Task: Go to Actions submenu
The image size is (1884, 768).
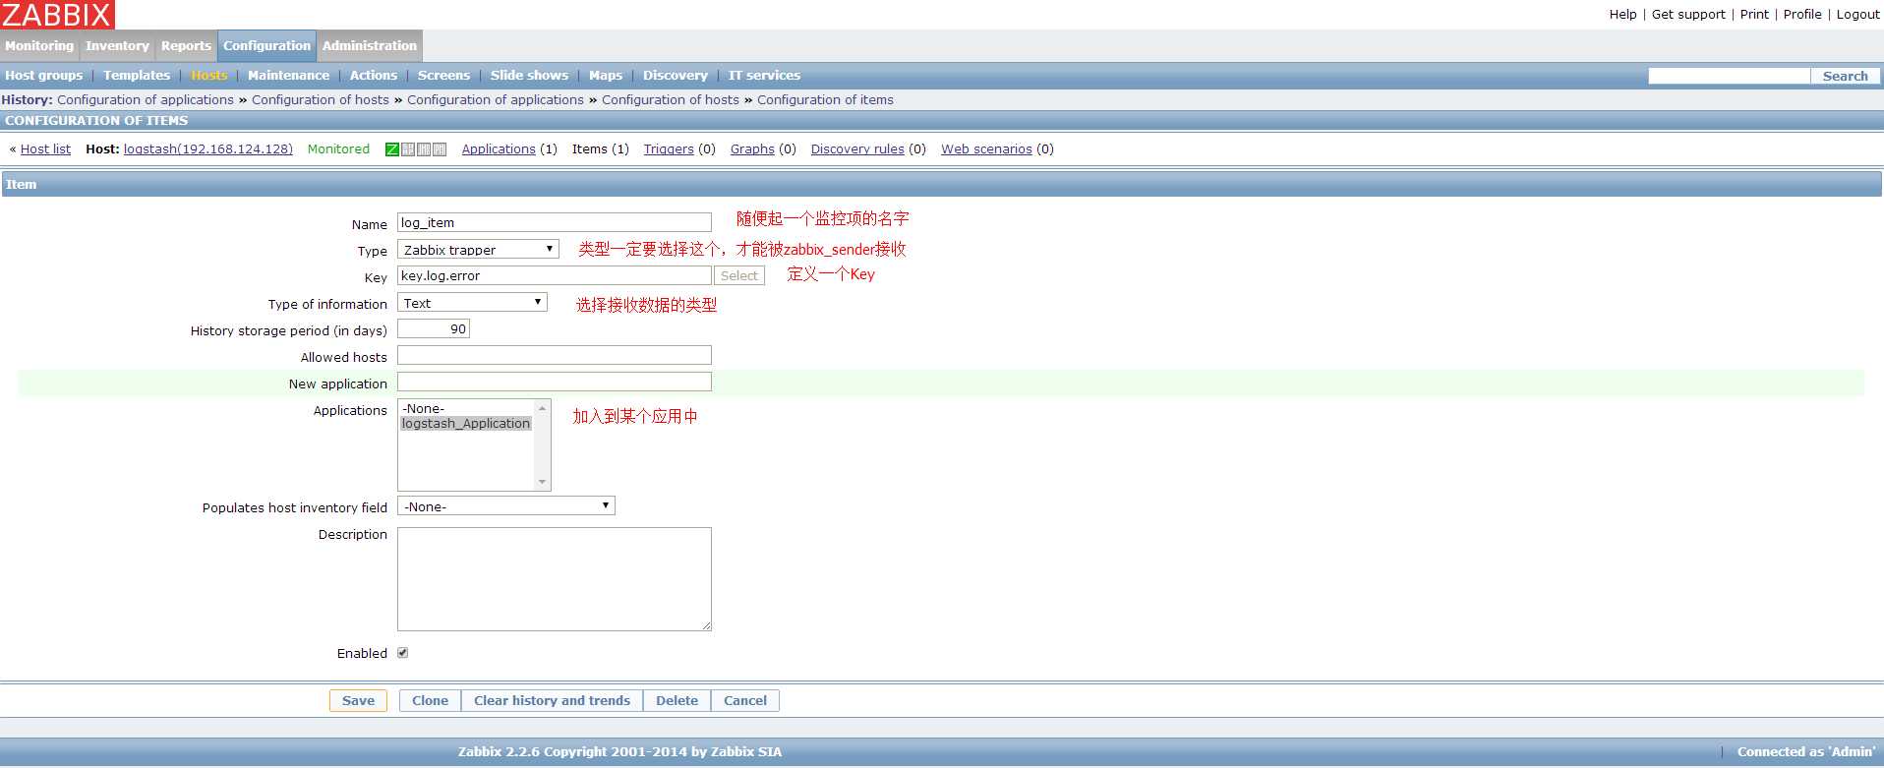Action: pyautogui.click(x=374, y=75)
